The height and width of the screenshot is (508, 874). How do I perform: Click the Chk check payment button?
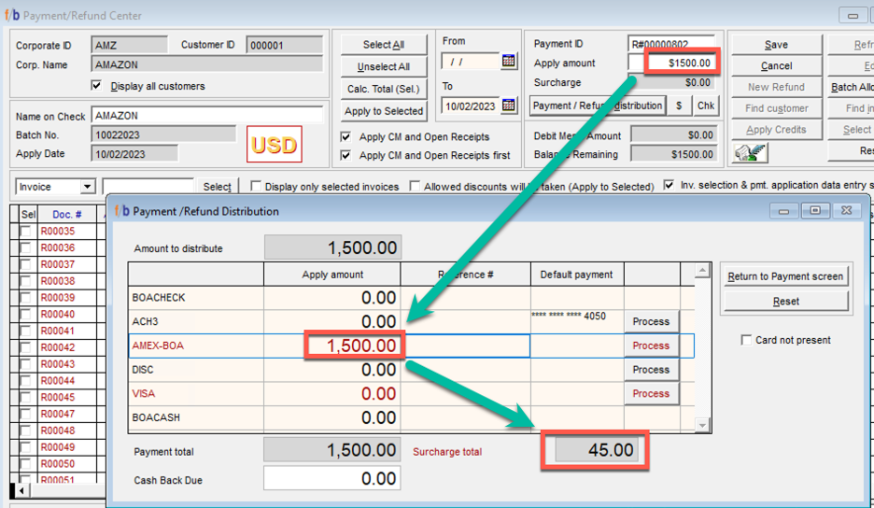706,106
